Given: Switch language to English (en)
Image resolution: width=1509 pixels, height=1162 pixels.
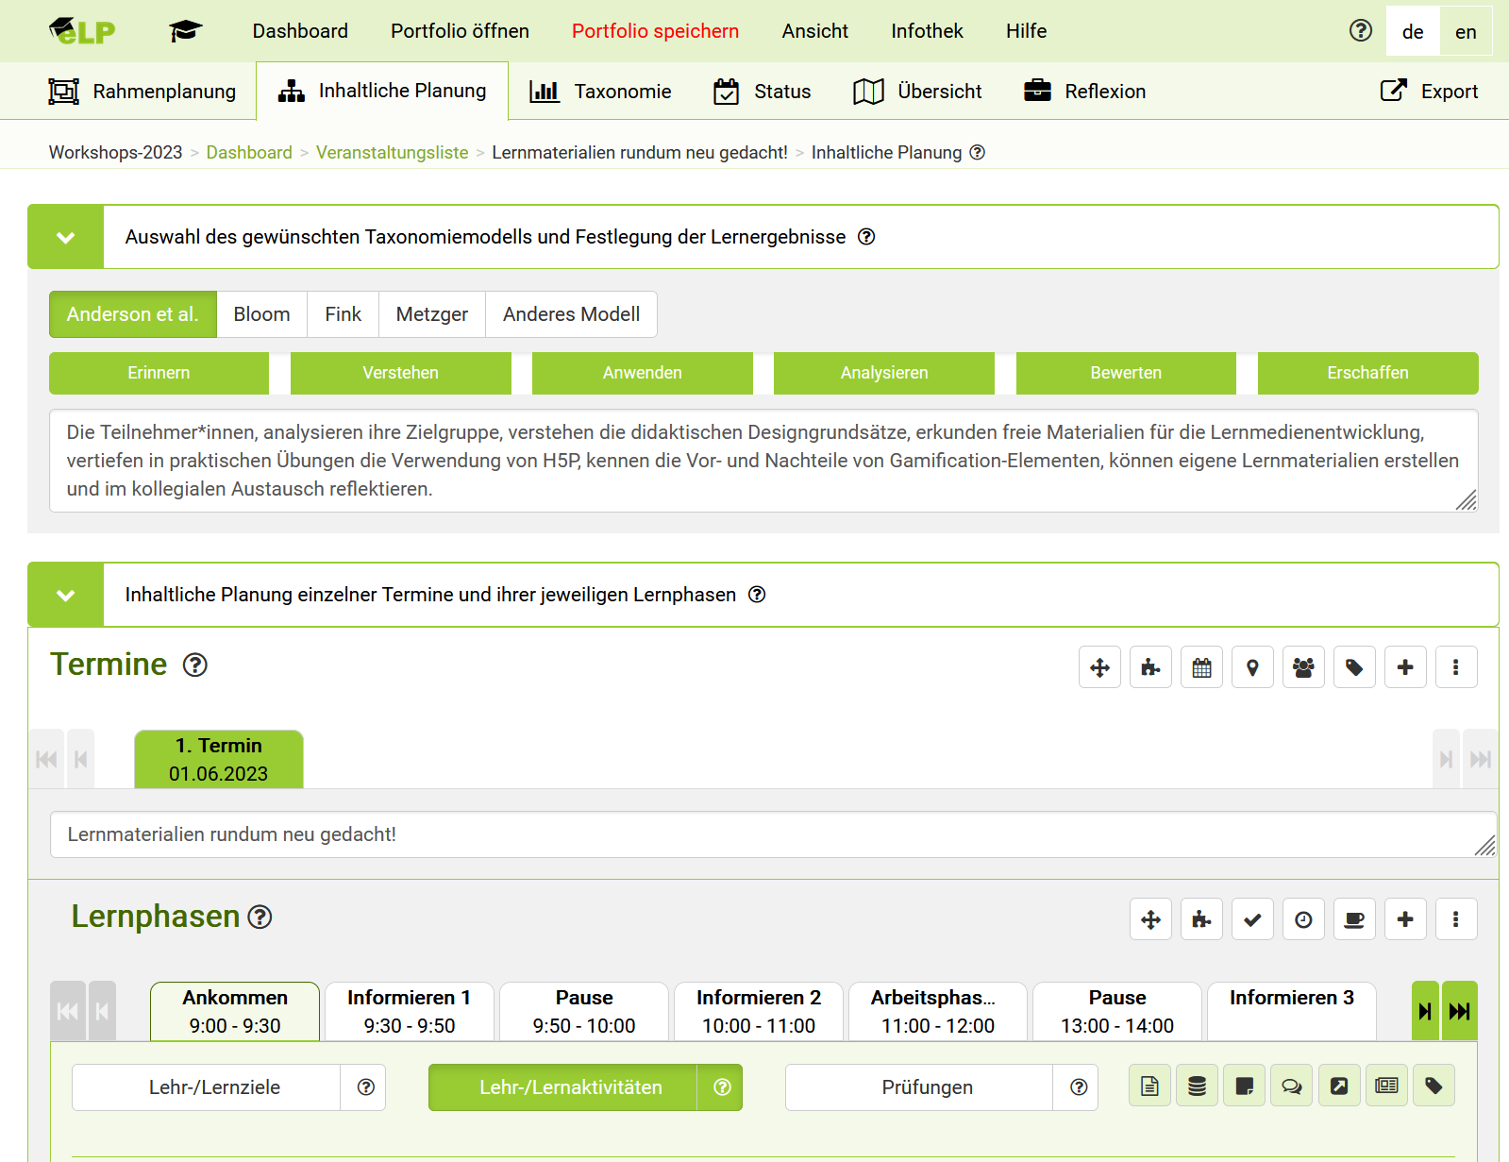Looking at the screenshot, I should pyautogui.click(x=1465, y=32).
